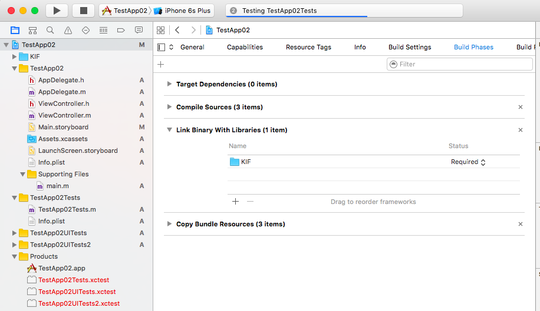Open the Find navigator magnifier icon
540x311 pixels.
50,30
